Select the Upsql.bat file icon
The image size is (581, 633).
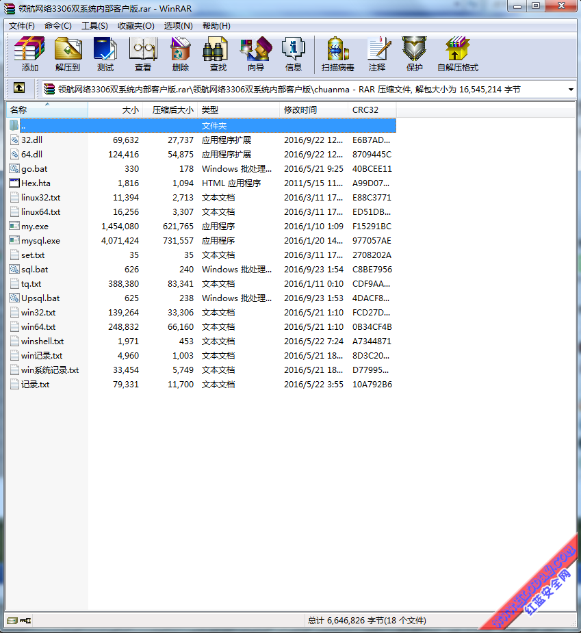tap(14, 298)
